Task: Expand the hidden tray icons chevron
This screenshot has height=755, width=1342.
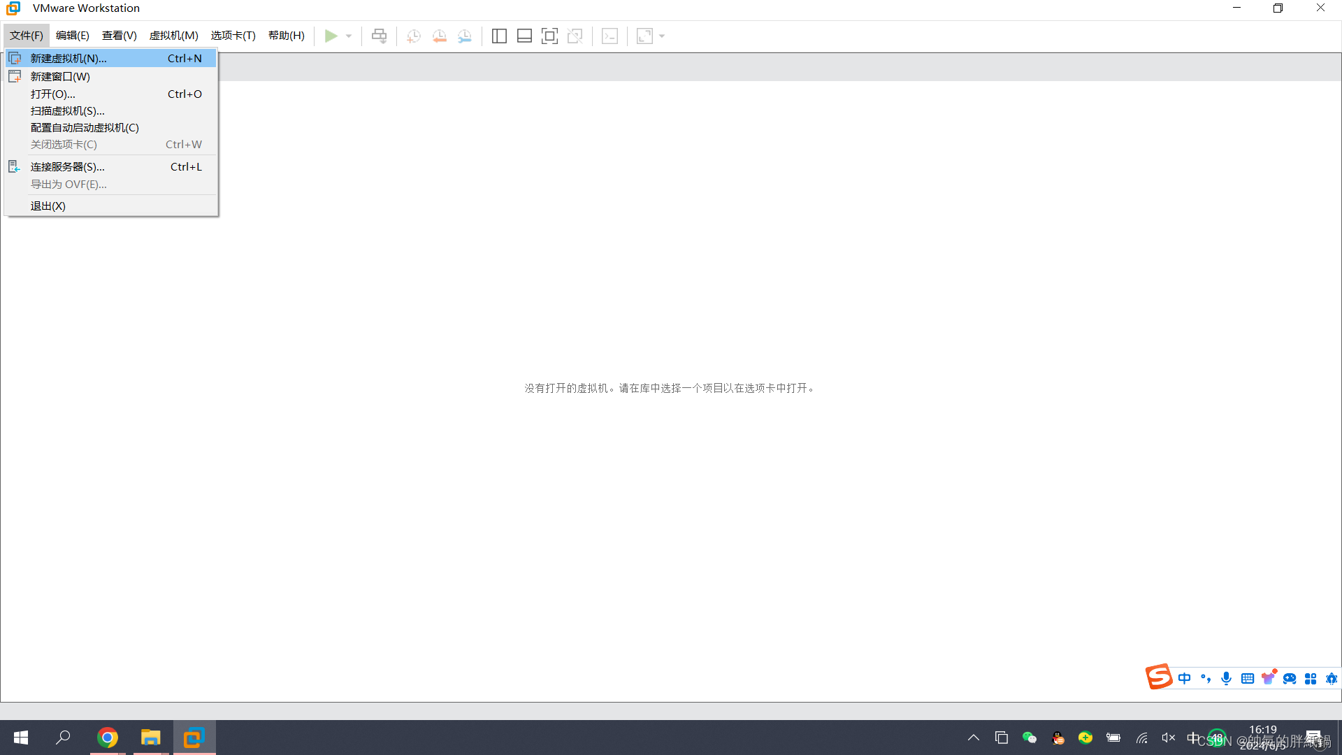Action: (973, 738)
